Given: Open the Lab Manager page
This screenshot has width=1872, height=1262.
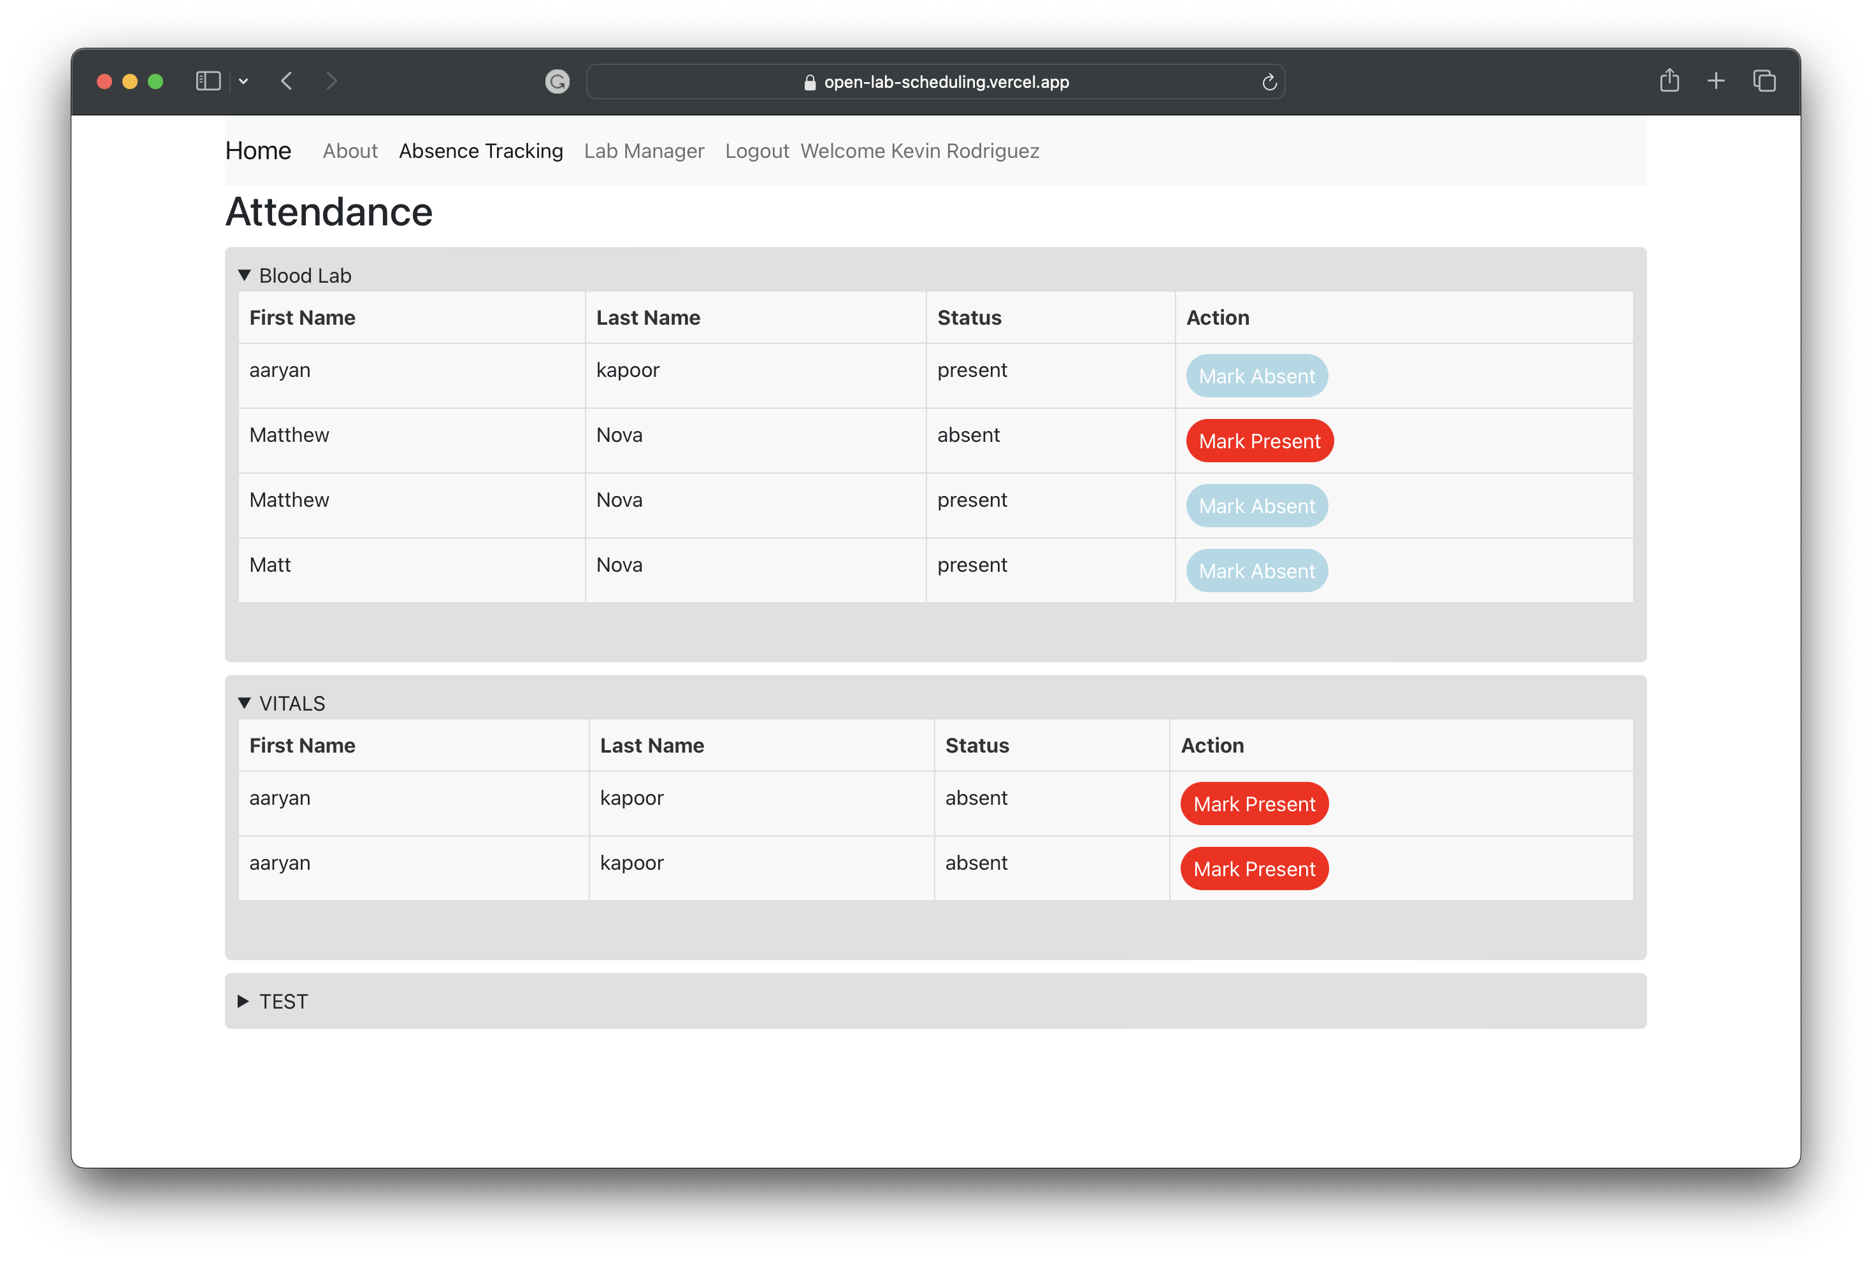Looking at the screenshot, I should [644, 152].
